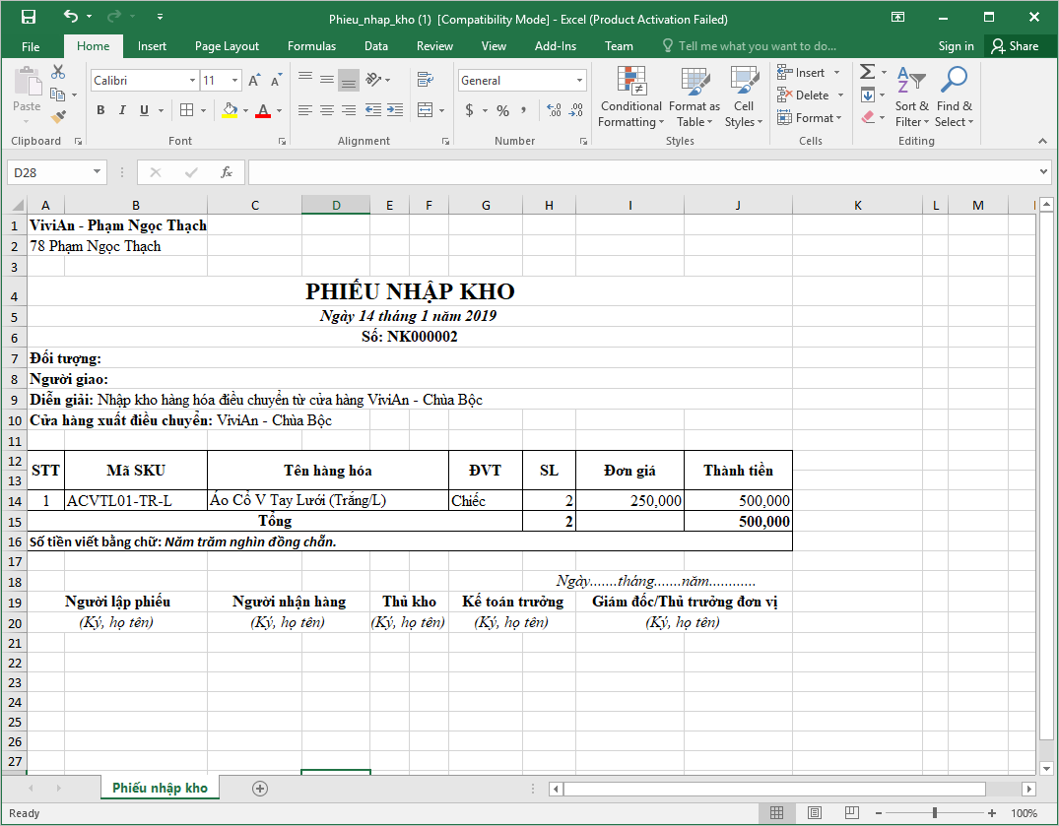Click Sign in link

tap(956, 46)
